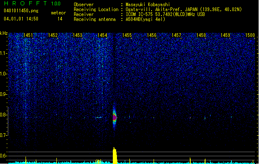Click the bright purple meteor echo burst
Viewport: 259px width, 164px height.
(x=114, y=118)
